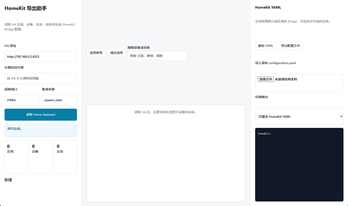Click the 导出配置文件 button

290,46
